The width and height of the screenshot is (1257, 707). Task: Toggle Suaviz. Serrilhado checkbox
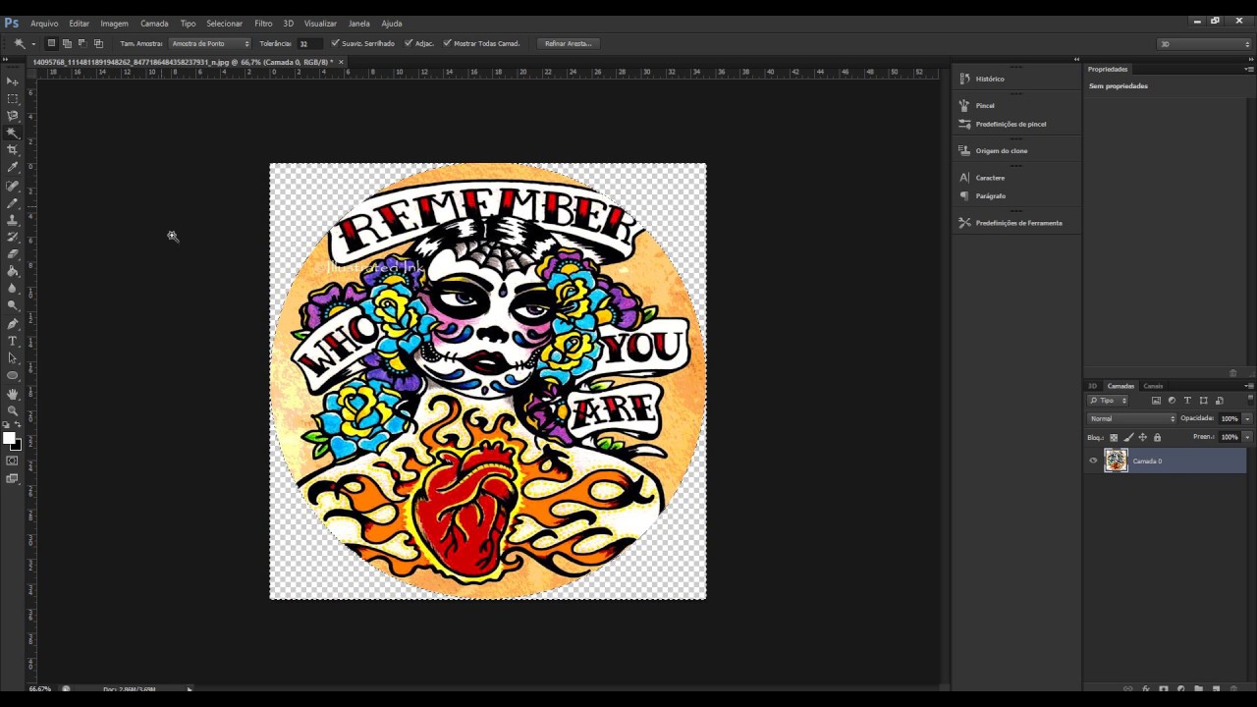[x=336, y=43]
